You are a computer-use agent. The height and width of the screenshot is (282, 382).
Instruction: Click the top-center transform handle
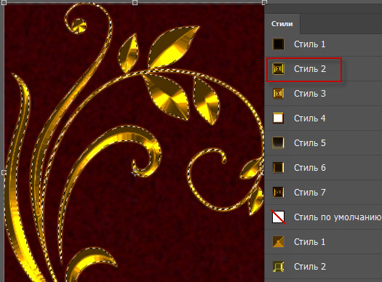click(x=135, y=2)
